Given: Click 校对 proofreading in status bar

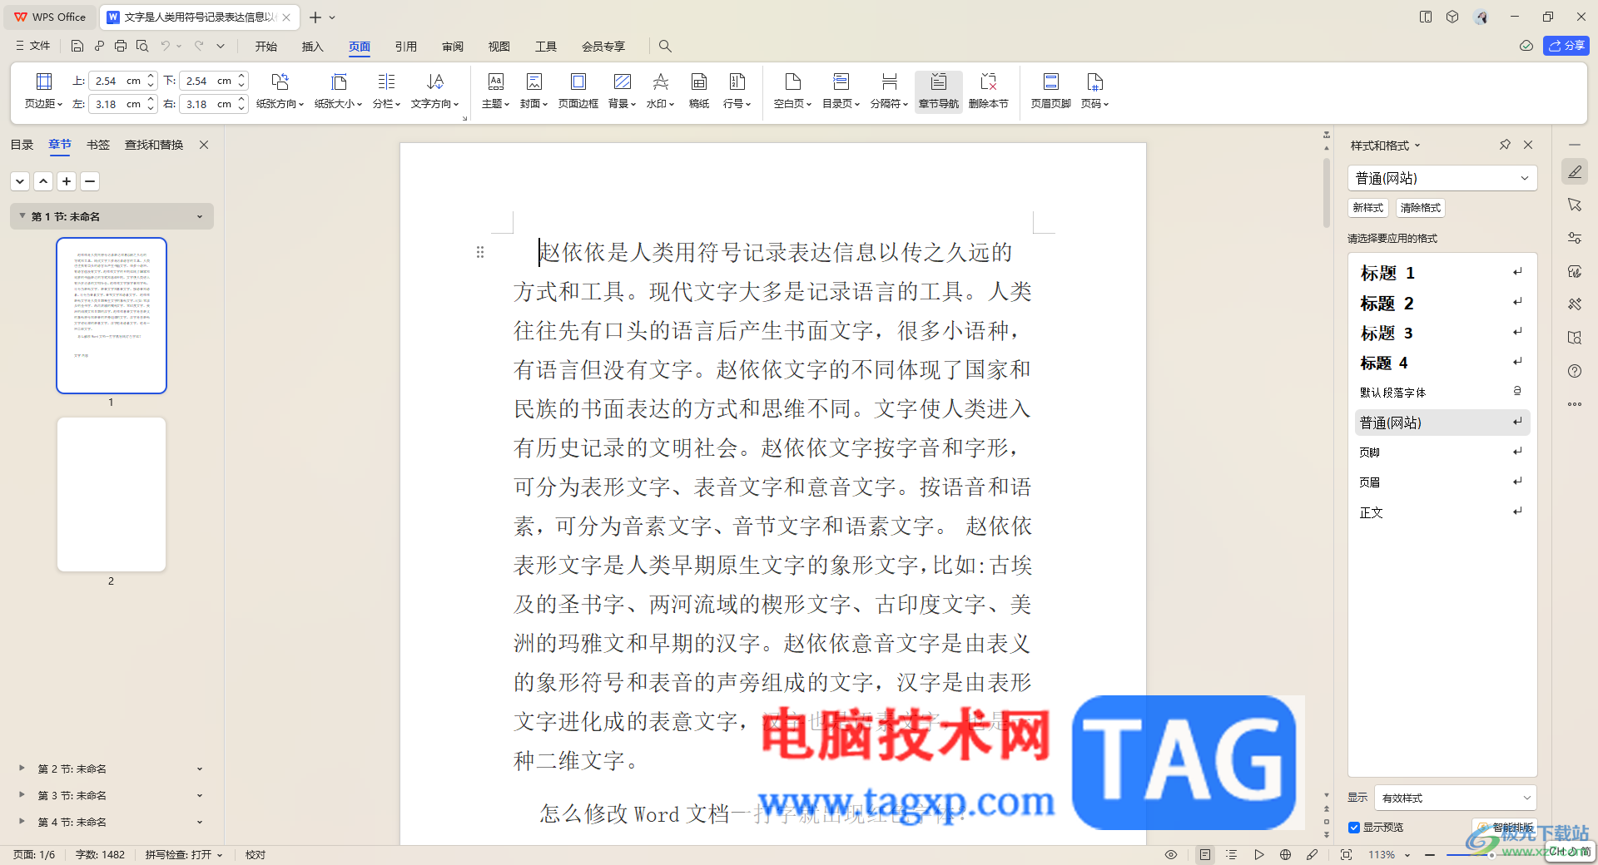Looking at the screenshot, I should click(x=256, y=855).
